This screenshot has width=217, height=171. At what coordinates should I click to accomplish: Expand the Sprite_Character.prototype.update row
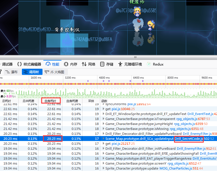click(103, 168)
